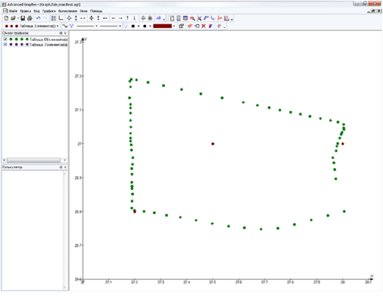Expand the color swatch dropdown arrow
This screenshot has height=304, width=383.
[x=174, y=26]
